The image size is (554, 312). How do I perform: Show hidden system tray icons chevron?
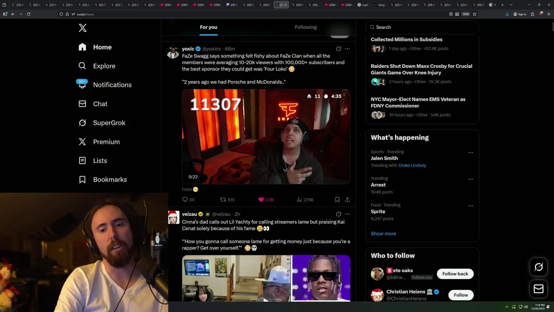point(506,307)
